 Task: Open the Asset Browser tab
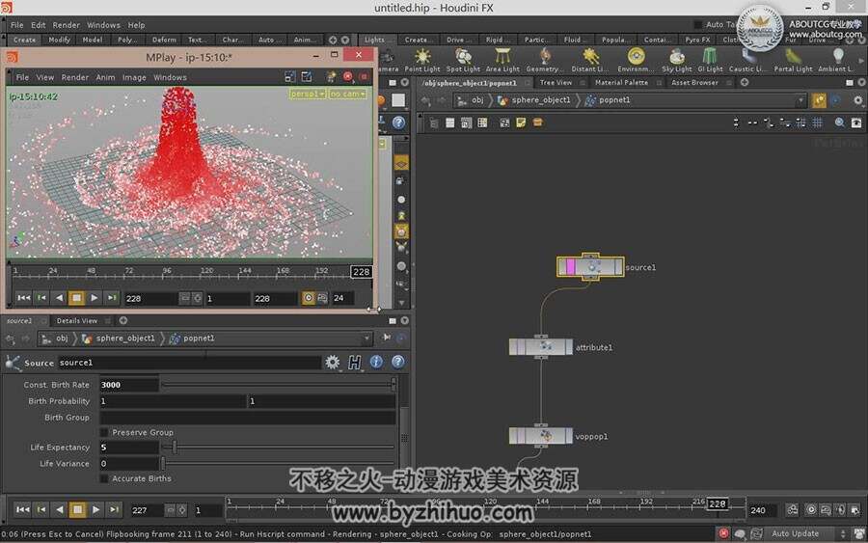coord(694,83)
